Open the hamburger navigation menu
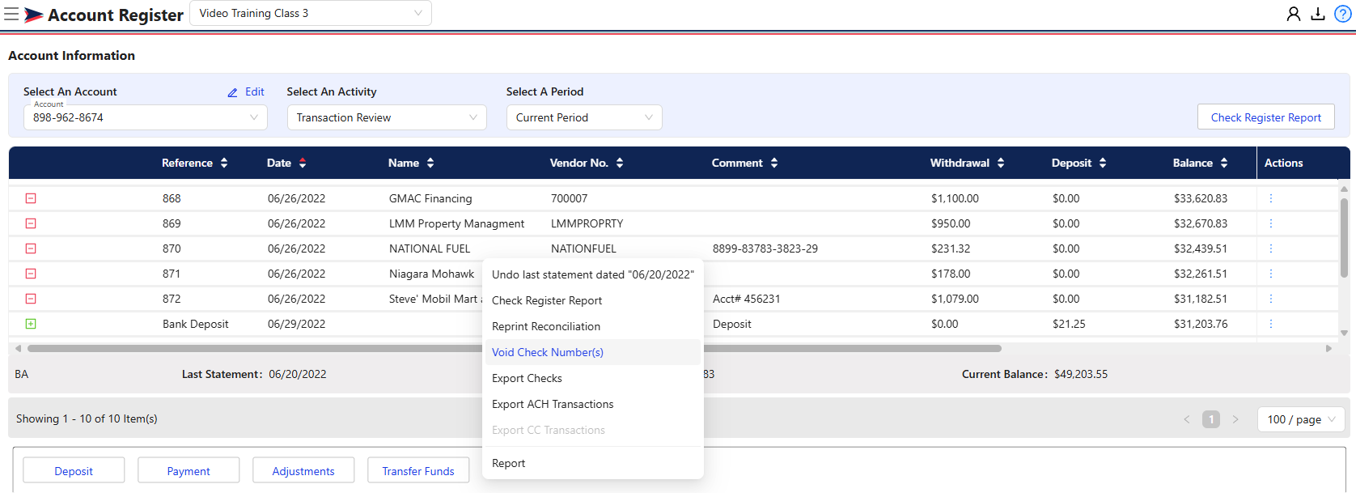The image size is (1356, 497). pyautogui.click(x=11, y=14)
